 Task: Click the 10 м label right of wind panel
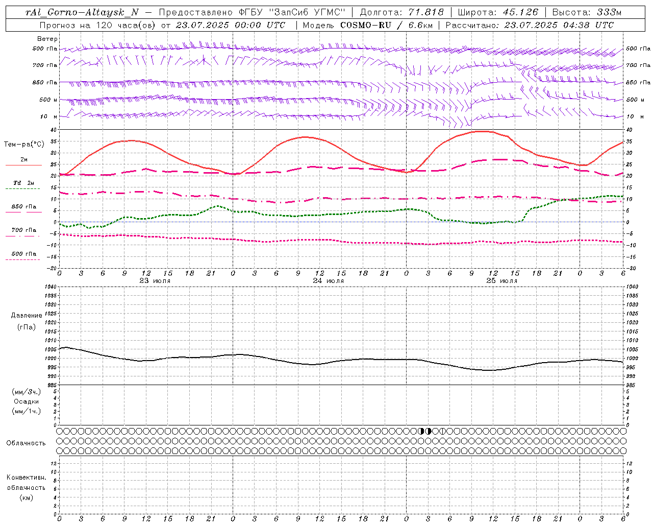635,116
